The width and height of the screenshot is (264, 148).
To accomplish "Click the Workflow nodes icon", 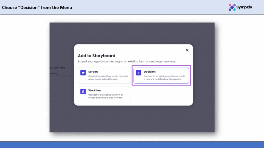I will click(83, 91).
